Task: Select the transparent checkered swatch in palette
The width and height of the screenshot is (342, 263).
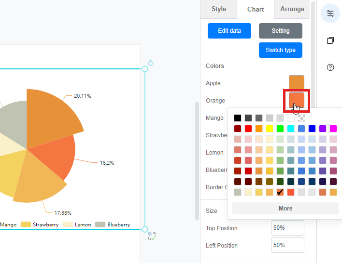Action: pos(301,118)
